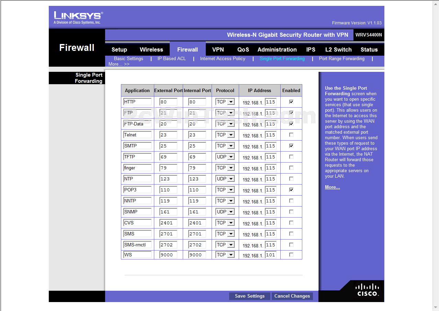Click External Port field showing 161
This screenshot has width=439, height=311.
(x=168, y=212)
